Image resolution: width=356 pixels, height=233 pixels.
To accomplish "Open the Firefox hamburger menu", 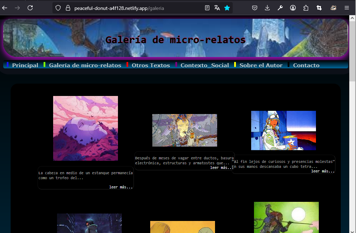I will click(346, 8).
